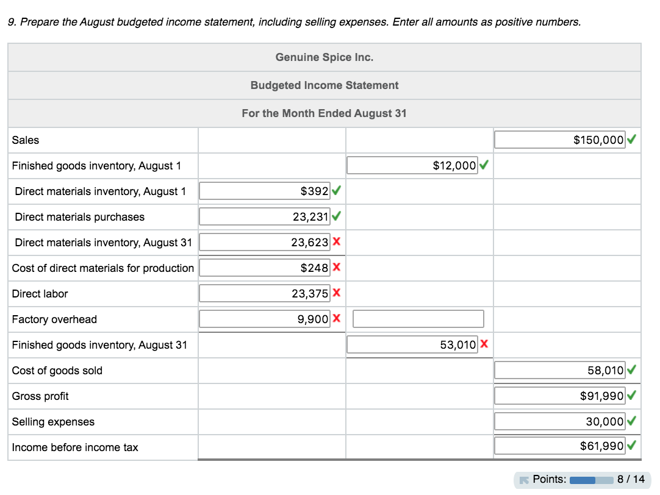
Task: Edit the Finished goods inventory August 31 field
Action: (412, 345)
